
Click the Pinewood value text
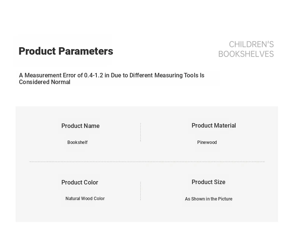[207, 142]
